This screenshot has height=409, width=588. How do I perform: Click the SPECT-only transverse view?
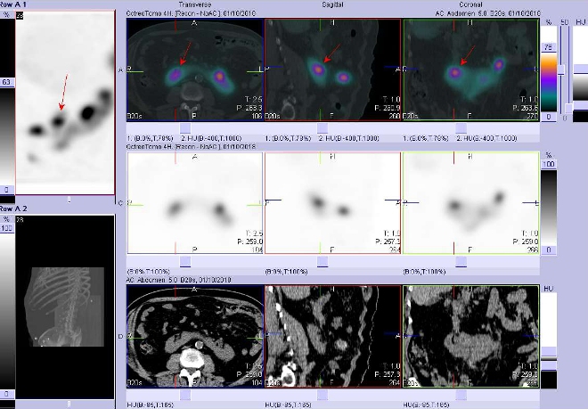(x=195, y=207)
